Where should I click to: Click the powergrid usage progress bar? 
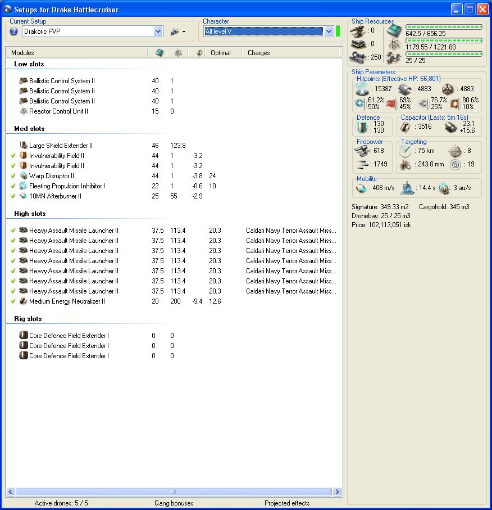coord(444,40)
